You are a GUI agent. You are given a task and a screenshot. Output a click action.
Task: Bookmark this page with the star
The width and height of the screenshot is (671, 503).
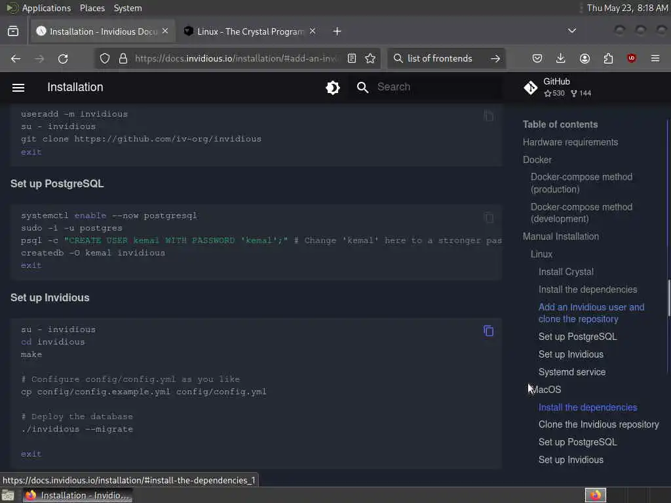coord(370,58)
